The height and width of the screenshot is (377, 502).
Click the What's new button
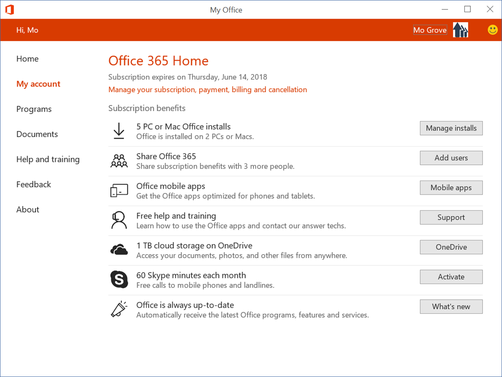(x=451, y=306)
